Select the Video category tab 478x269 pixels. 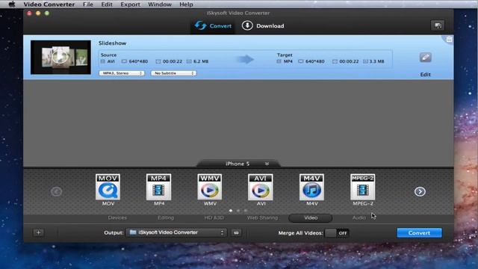coord(311,217)
